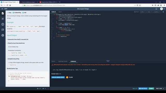Screen dimensions: 166x93
Task: Click the RUN TESTS button
Action: pos(143,88)
